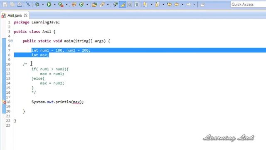Click the Search flashlight icon

(102, 5)
